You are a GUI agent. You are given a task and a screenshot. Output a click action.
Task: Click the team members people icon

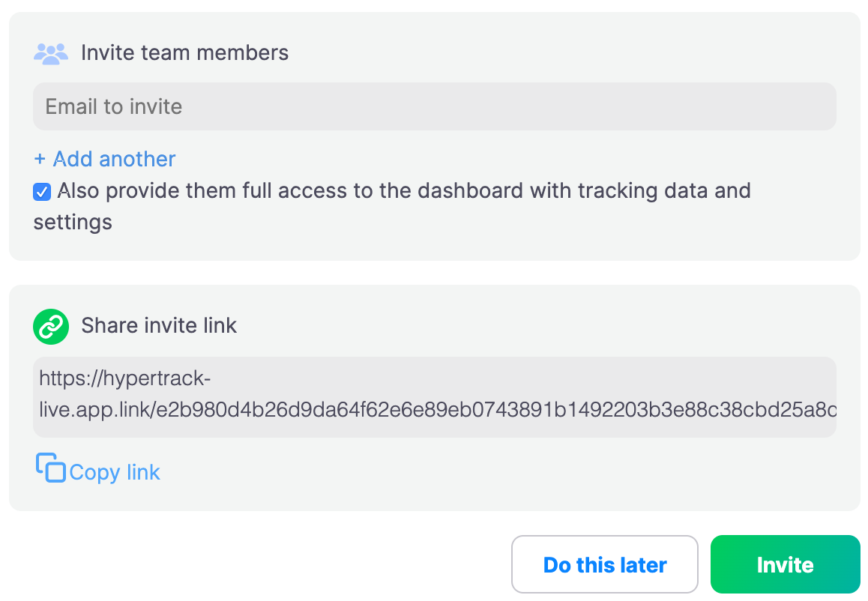point(51,53)
